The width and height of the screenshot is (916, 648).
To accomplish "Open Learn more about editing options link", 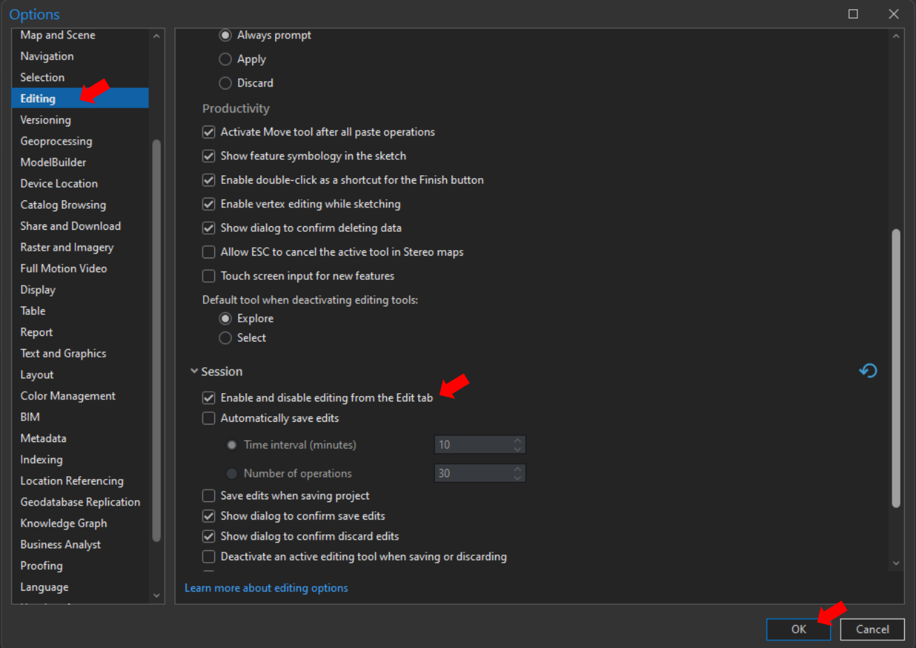I will [266, 588].
